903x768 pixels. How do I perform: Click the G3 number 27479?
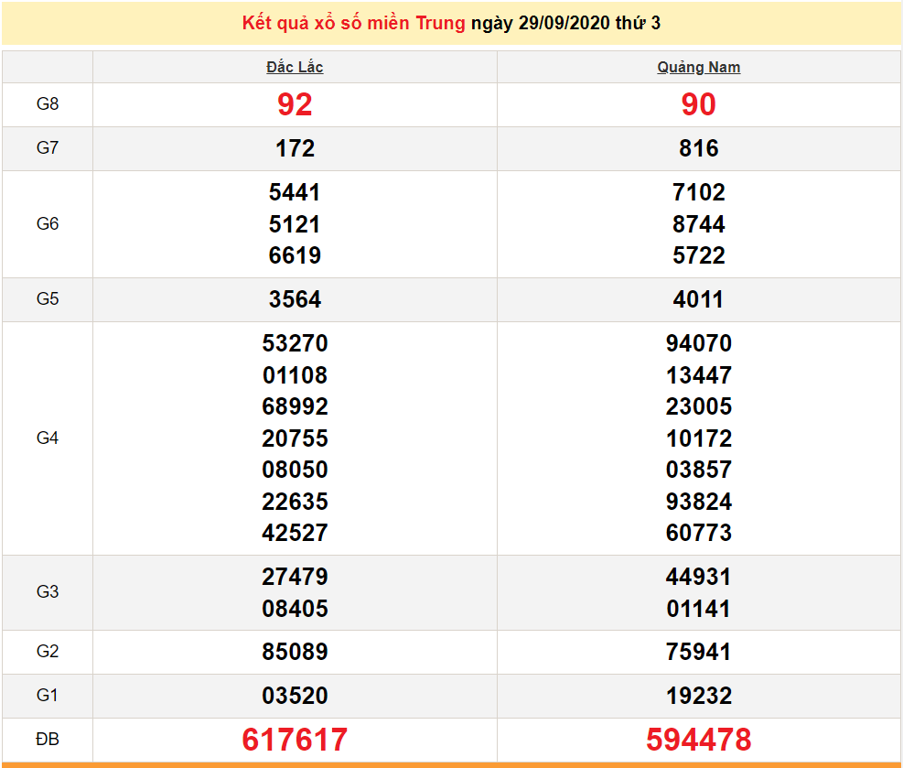295,578
